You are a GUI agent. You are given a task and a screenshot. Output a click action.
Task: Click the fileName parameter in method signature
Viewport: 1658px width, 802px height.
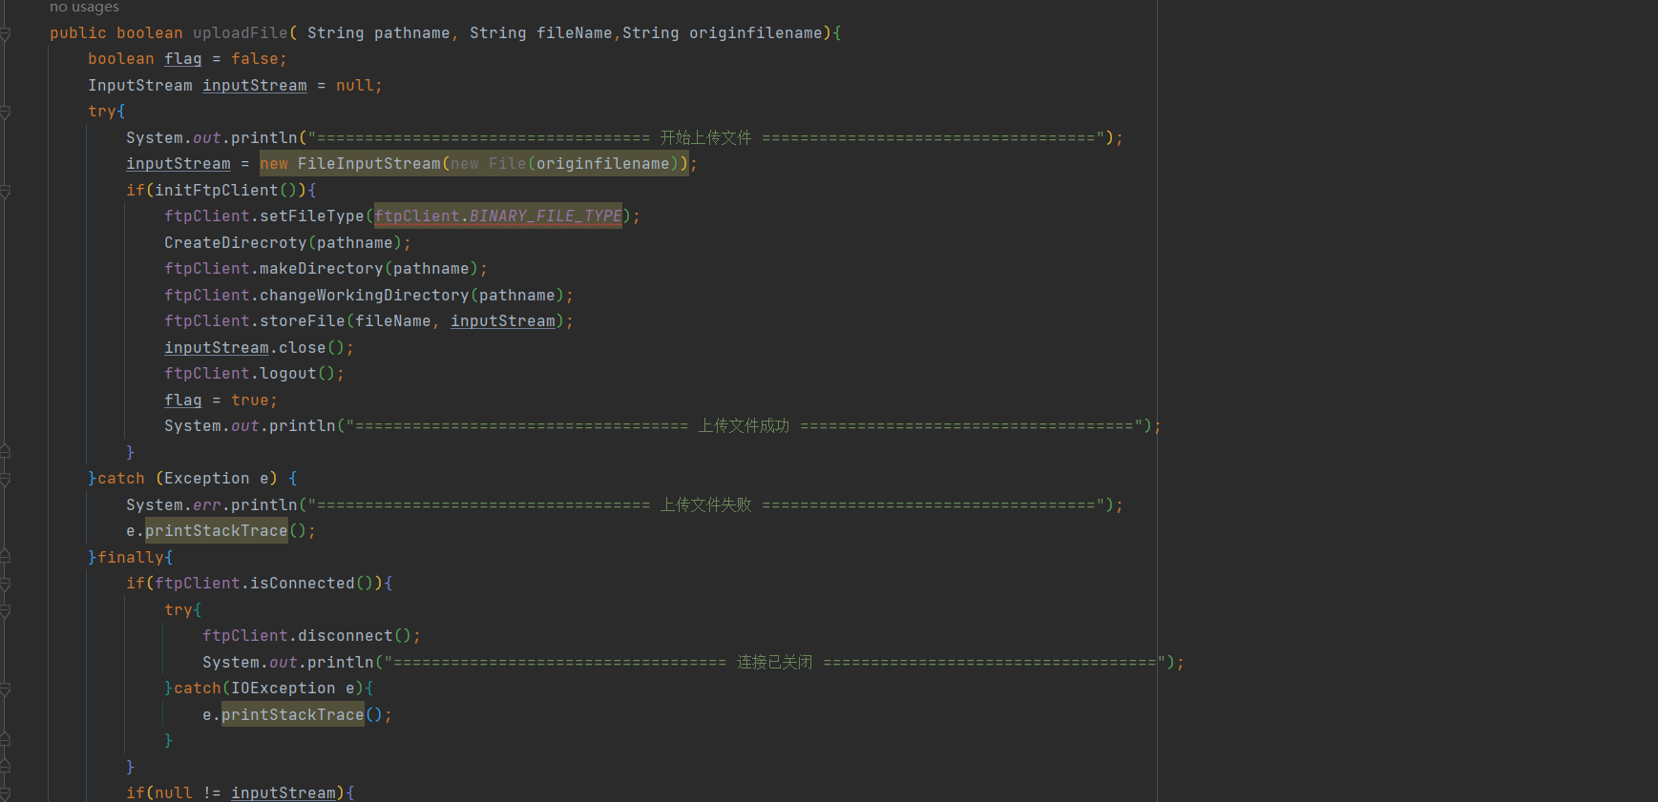pos(574,33)
